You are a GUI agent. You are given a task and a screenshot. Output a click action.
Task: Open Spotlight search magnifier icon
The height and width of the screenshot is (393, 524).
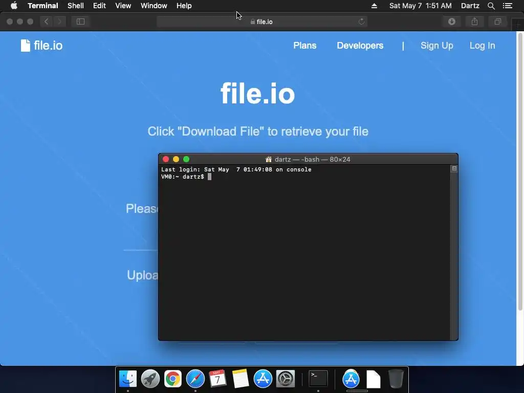[491, 6]
